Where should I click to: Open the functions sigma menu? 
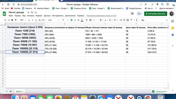tap(137, 20)
